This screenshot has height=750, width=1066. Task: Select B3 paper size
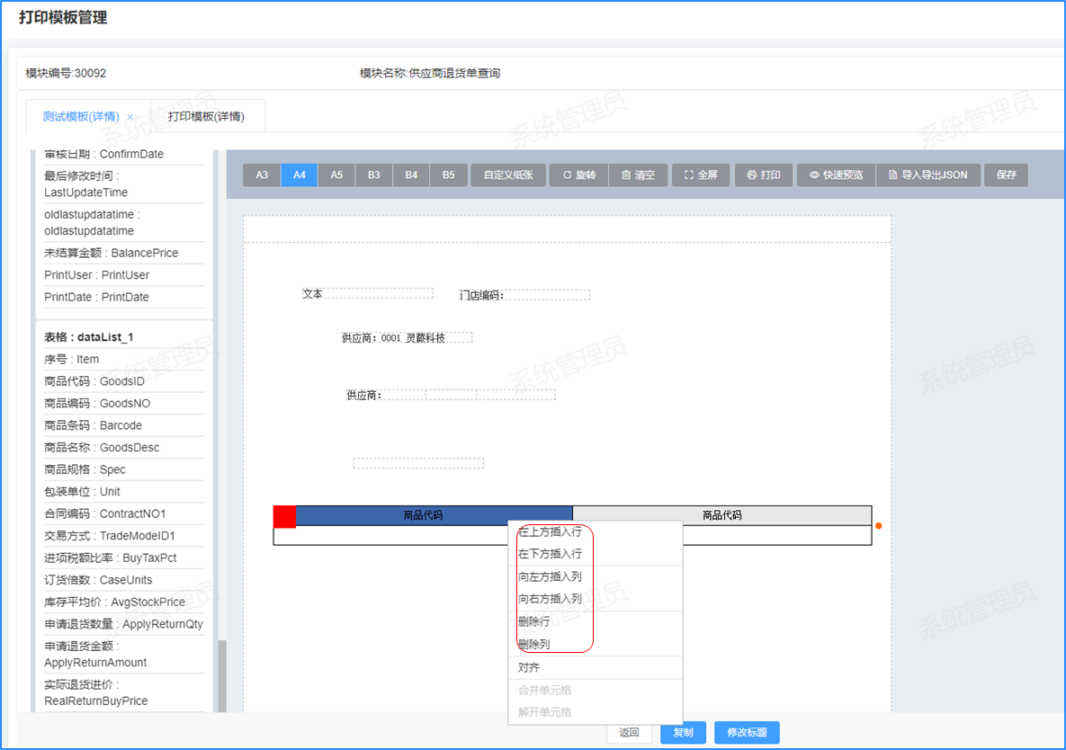[x=374, y=175]
